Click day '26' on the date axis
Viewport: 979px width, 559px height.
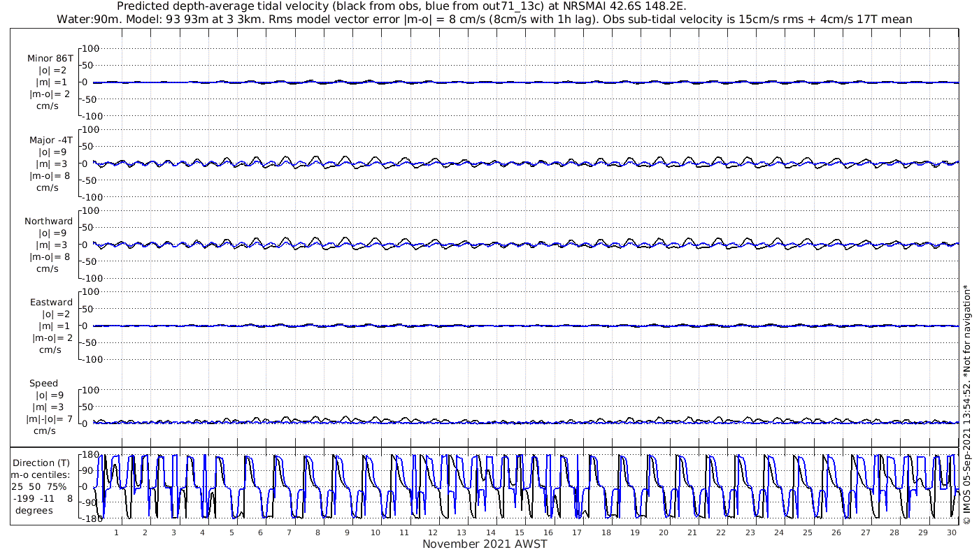(836, 532)
